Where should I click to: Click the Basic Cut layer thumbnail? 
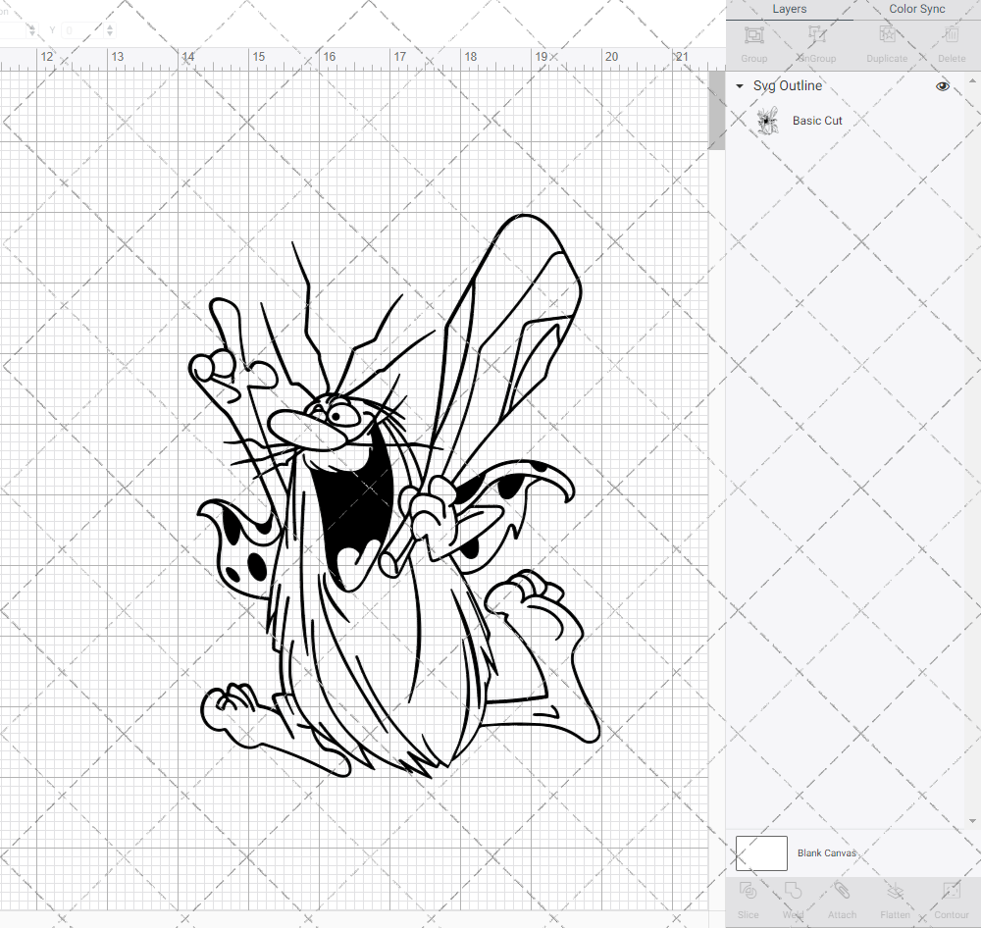tap(768, 120)
